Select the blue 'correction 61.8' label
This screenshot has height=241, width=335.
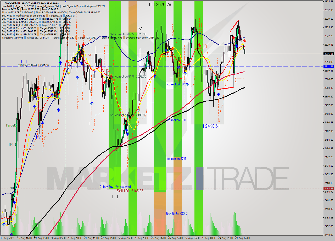(177, 120)
